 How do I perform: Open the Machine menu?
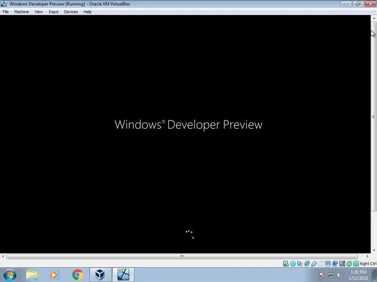pos(21,12)
